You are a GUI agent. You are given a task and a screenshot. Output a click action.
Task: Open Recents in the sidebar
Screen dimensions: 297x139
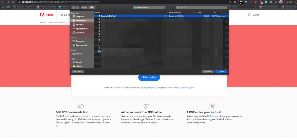[x=79, y=25]
